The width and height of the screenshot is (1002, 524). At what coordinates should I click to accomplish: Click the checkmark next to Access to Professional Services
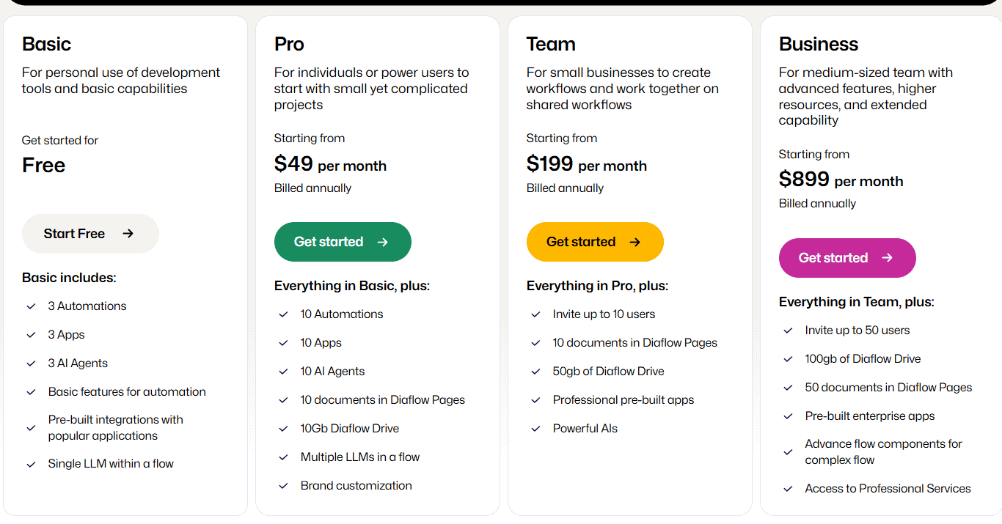(x=788, y=488)
